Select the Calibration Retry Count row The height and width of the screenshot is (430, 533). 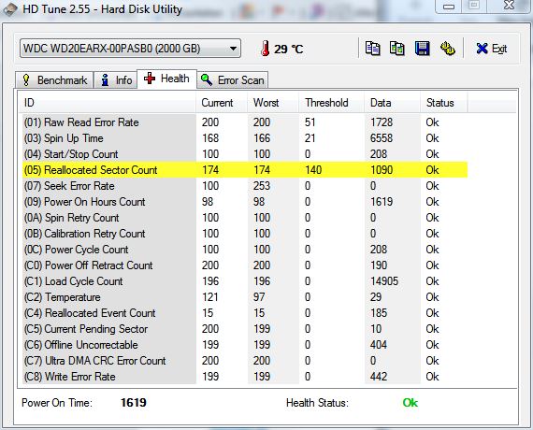coord(245,234)
